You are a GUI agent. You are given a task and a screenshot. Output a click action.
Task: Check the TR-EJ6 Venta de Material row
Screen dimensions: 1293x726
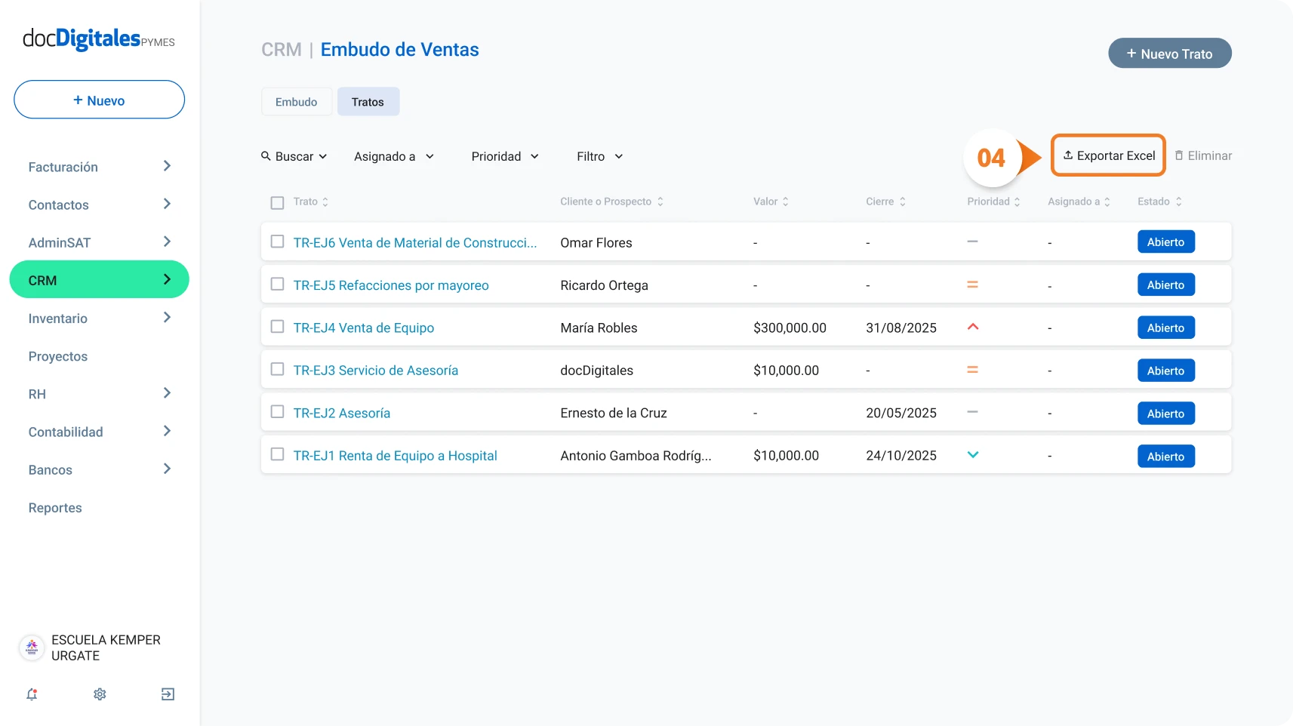tap(277, 241)
